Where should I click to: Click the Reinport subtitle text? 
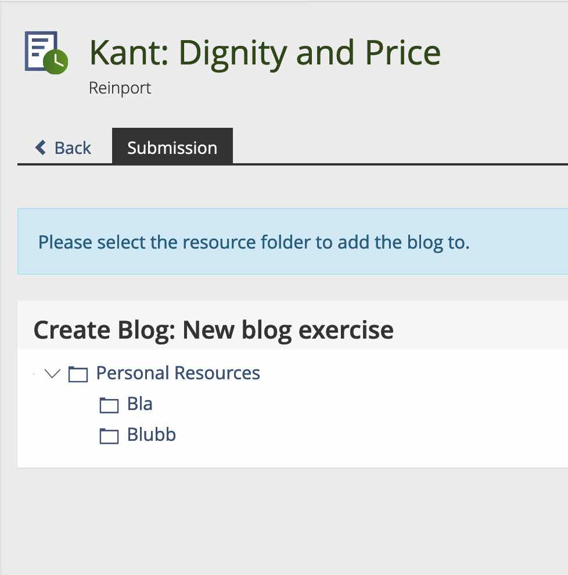(x=120, y=88)
